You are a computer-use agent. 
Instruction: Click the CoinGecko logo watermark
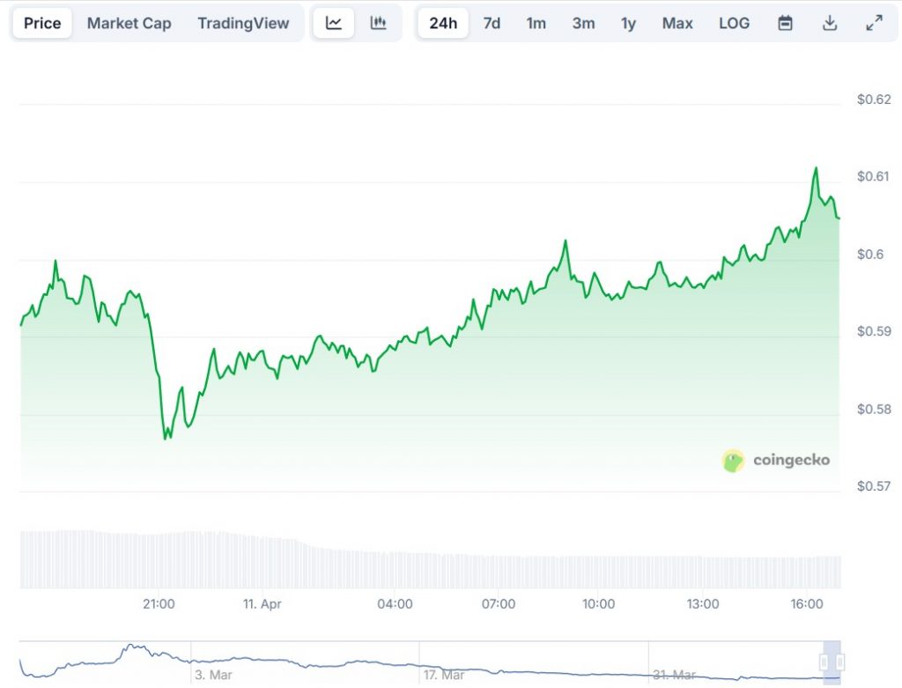point(776,460)
